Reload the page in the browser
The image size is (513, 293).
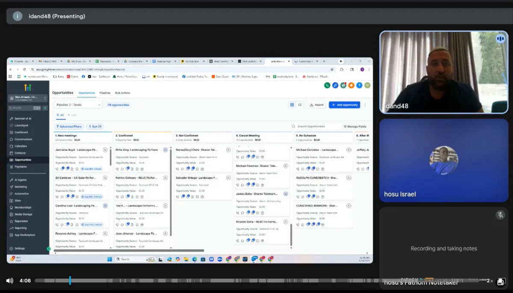coord(24,69)
